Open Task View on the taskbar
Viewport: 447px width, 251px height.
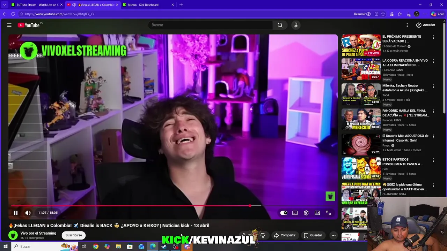point(84,246)
